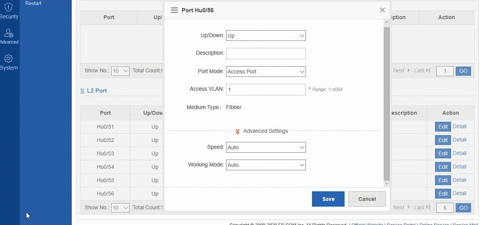Save the port settings
Viewport: 481px width, 225px height.
click(328, 199)
